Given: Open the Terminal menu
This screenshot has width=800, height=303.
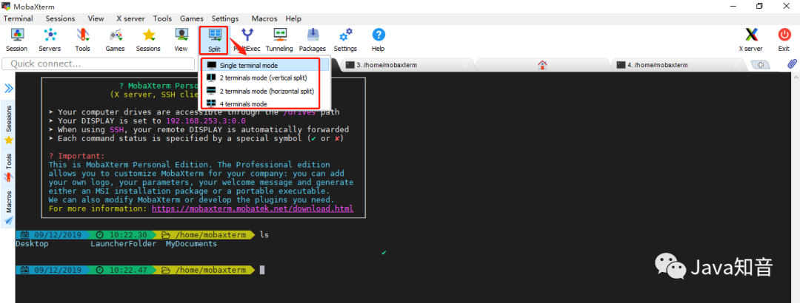Looking at the screenshot, I should tap(18, 18).
